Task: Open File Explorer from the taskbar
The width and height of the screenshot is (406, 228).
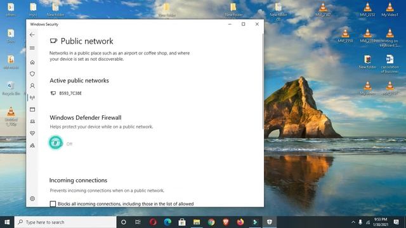Action: [197, 222]
